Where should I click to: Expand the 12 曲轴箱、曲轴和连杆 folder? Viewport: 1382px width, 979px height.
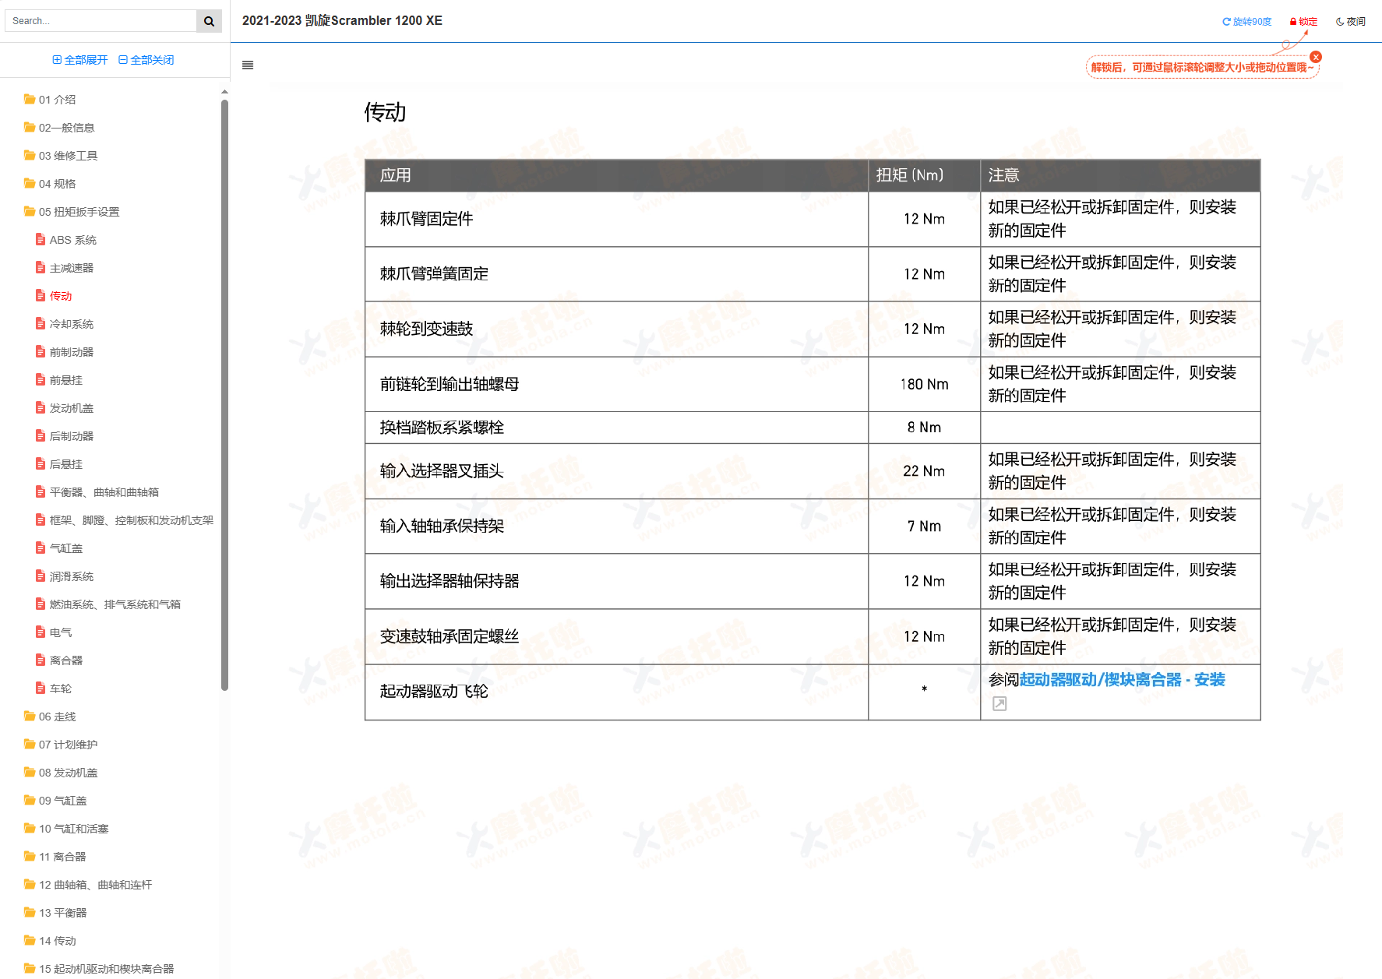(x=88, y=885)
